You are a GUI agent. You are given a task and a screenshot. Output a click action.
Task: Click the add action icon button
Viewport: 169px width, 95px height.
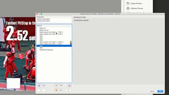39,85
